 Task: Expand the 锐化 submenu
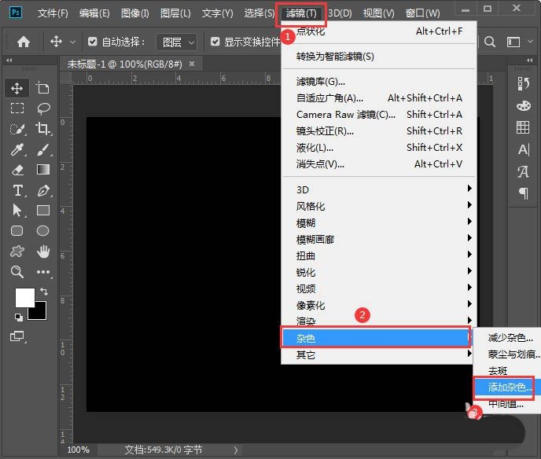click(378, 272)
